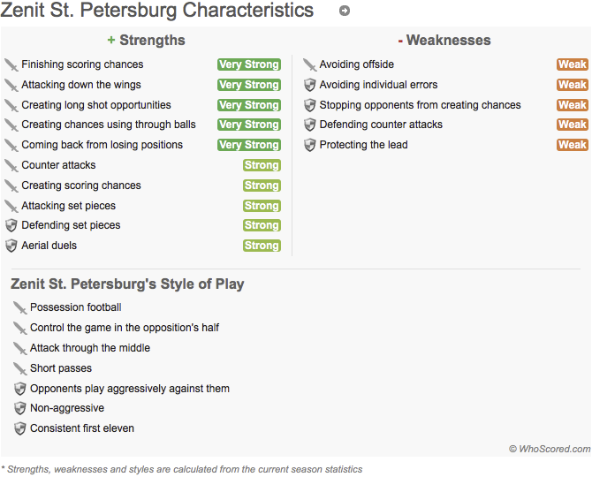Click arrow icon next to Characteristics heading
This screenshot has width=592, height=477.
(345, 11)
